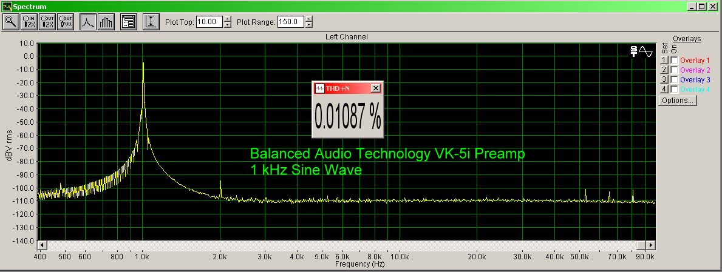722x272 pixels.
Task: Click the horizontal scrollbar left arrow
Action: coord(42,245)
